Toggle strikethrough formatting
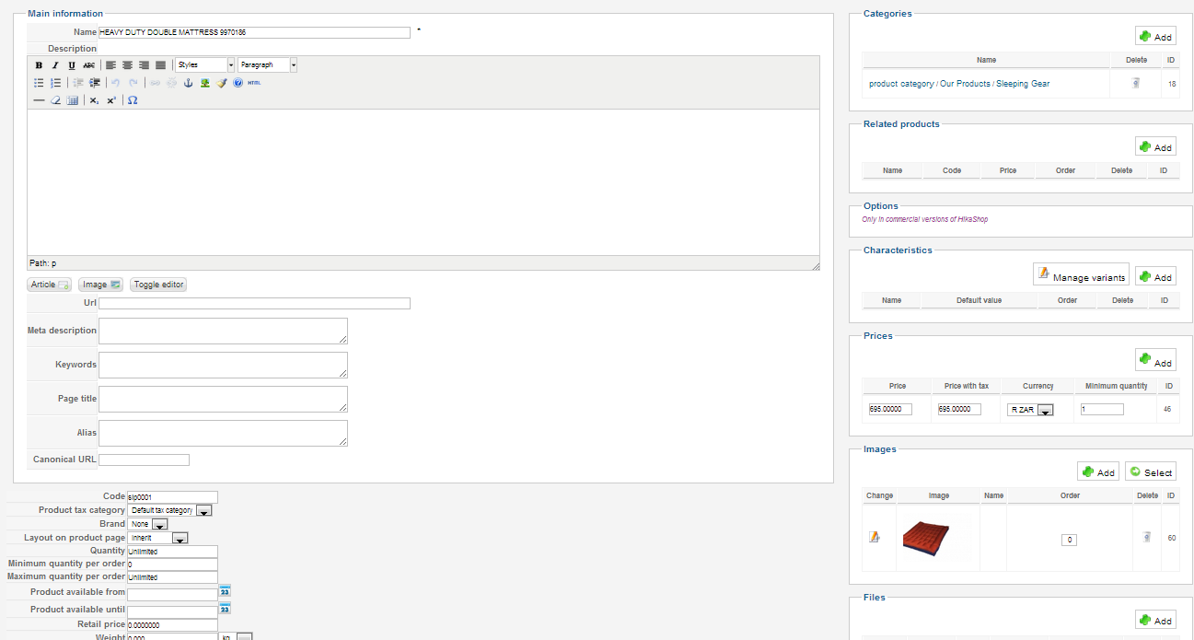The width and height of the screenshot is (1194, 640). 88,65
